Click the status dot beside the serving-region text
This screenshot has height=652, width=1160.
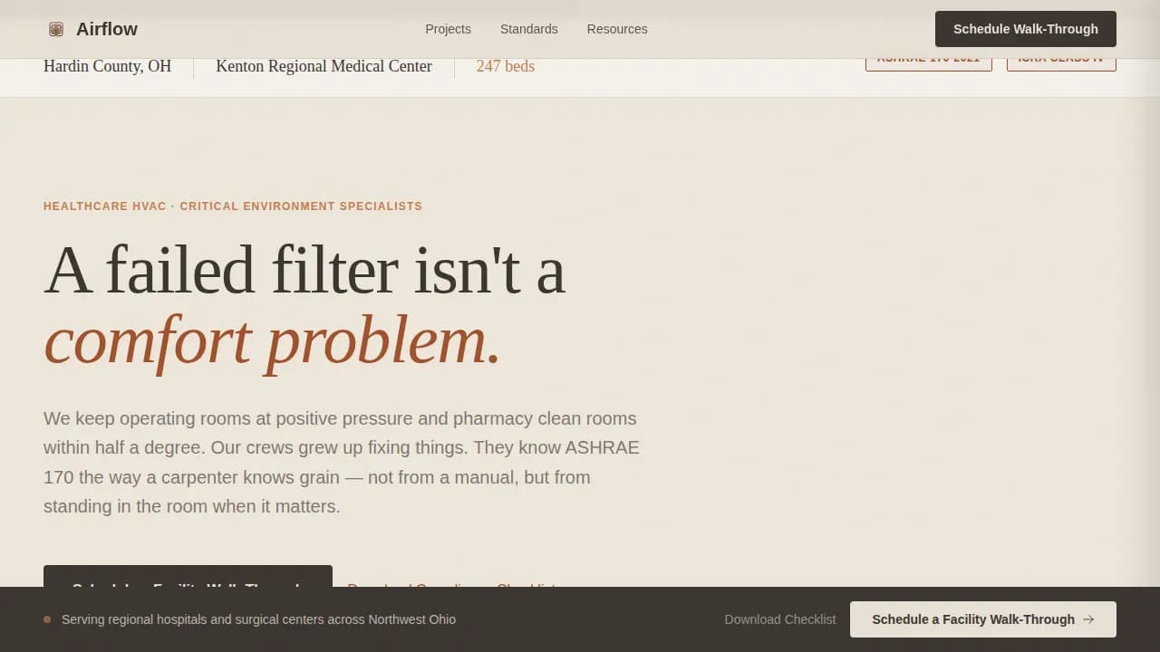(46, 619)
